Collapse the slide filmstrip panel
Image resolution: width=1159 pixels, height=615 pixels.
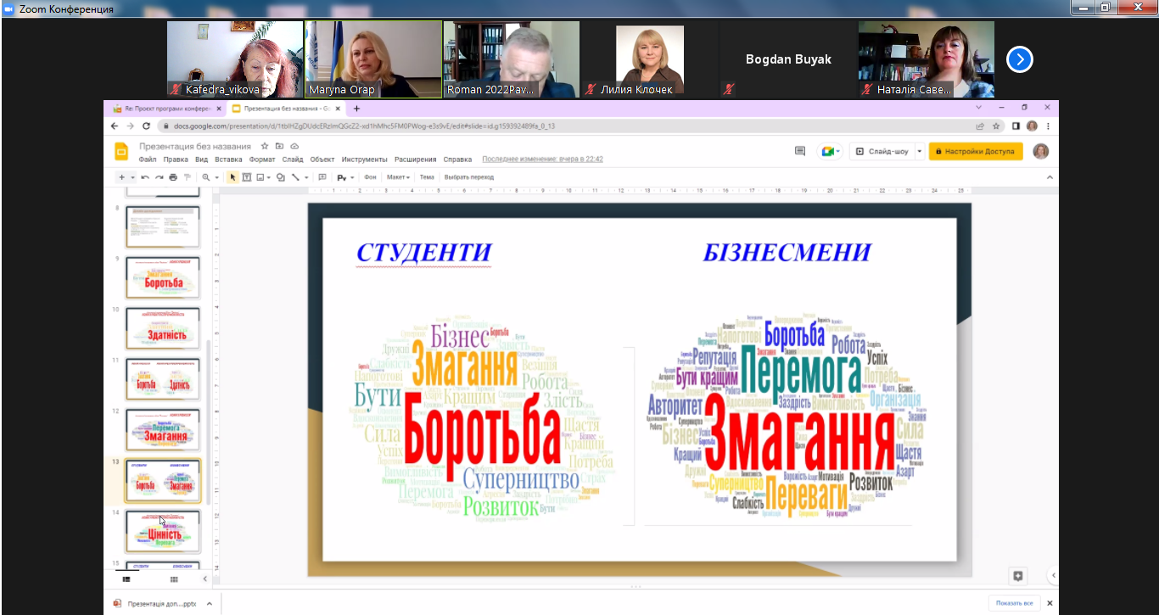coord(204,579)
